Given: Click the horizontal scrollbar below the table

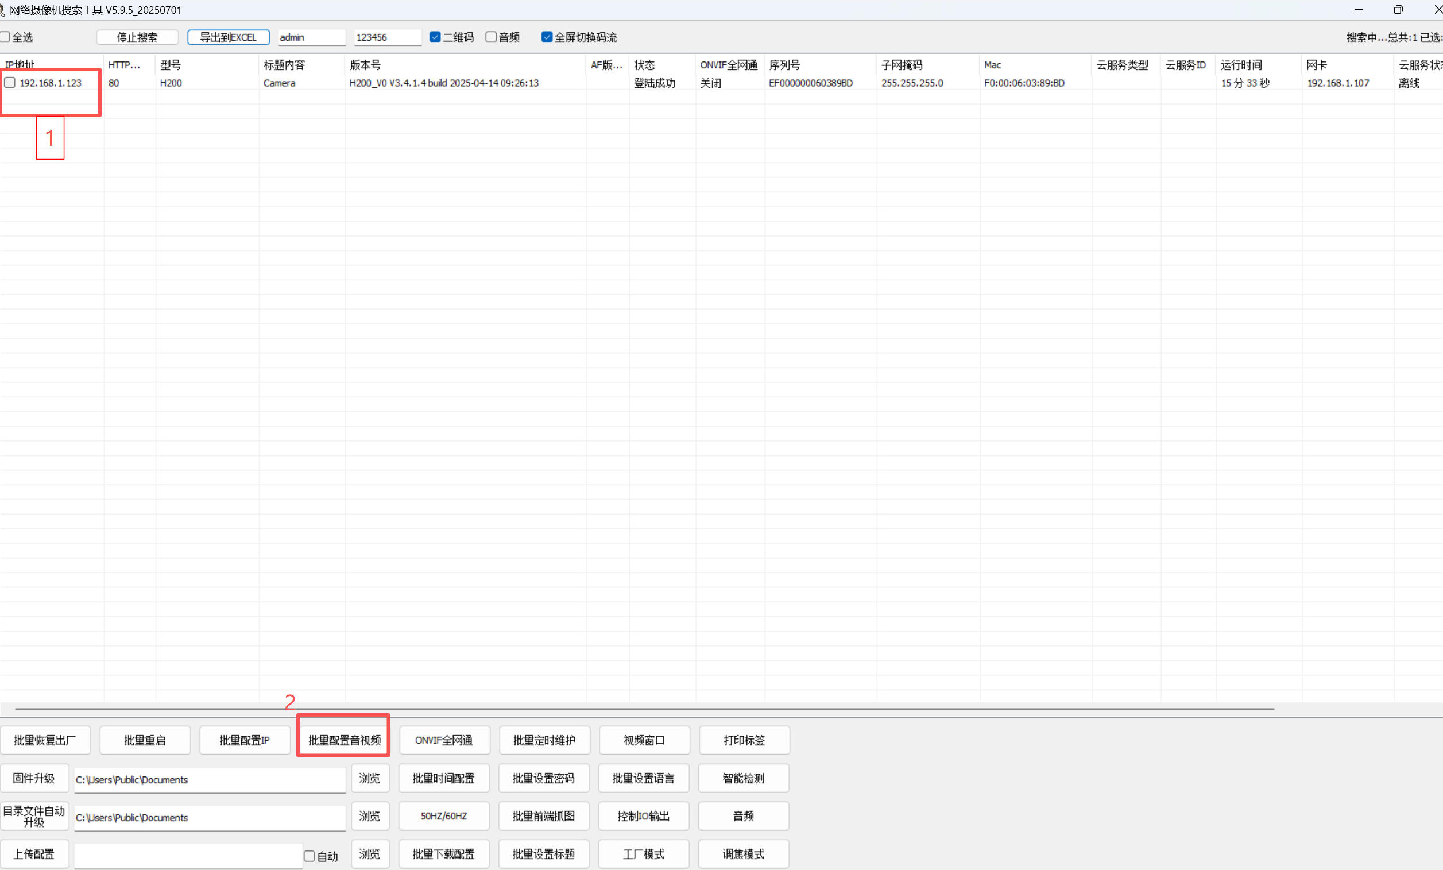Looking at the screenshot, I should coord(644,709).
